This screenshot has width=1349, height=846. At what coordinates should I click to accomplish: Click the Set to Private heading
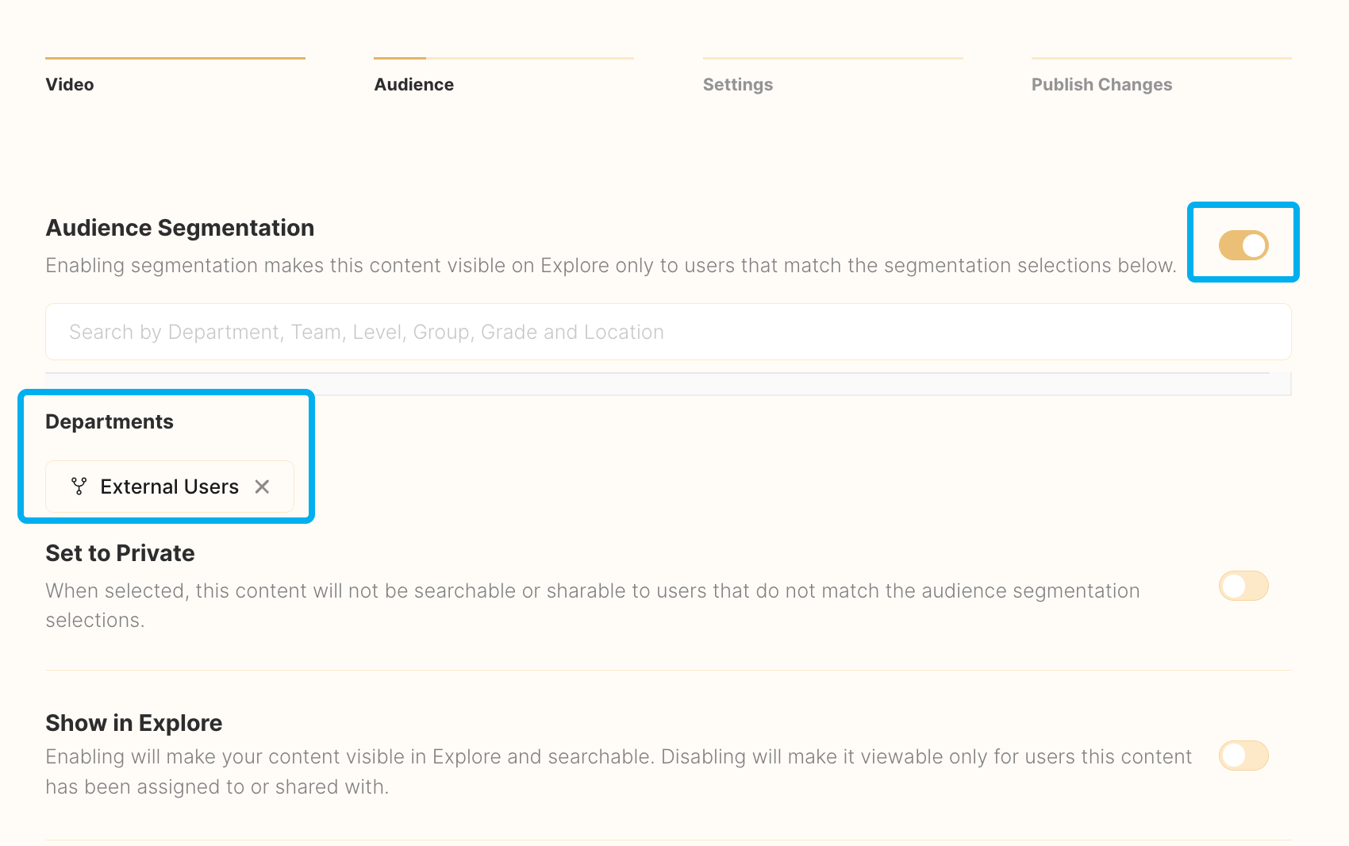[x=120, y=553]
